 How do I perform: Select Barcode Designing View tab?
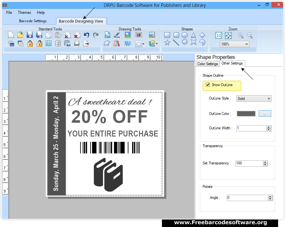point(81,21)
